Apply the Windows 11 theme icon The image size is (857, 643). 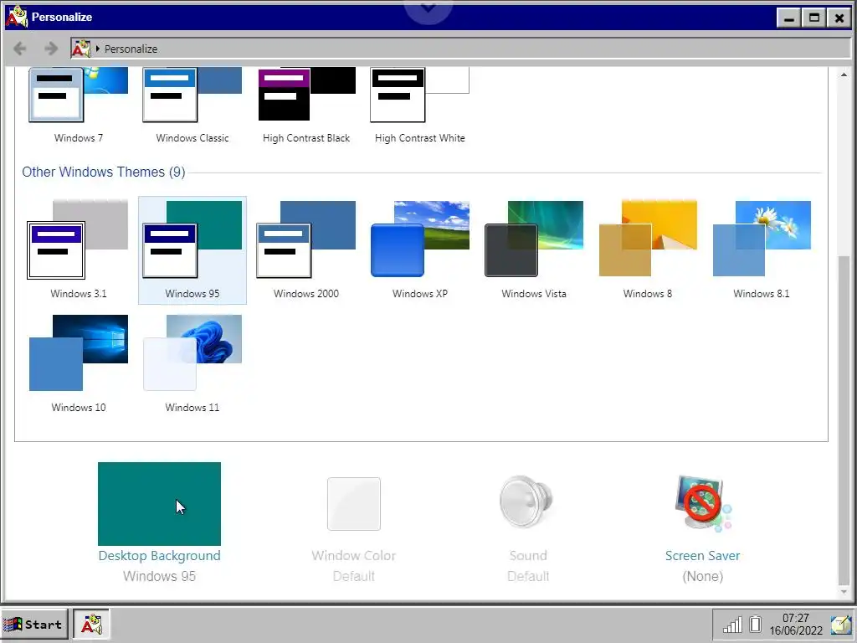(x=192, y=352)
